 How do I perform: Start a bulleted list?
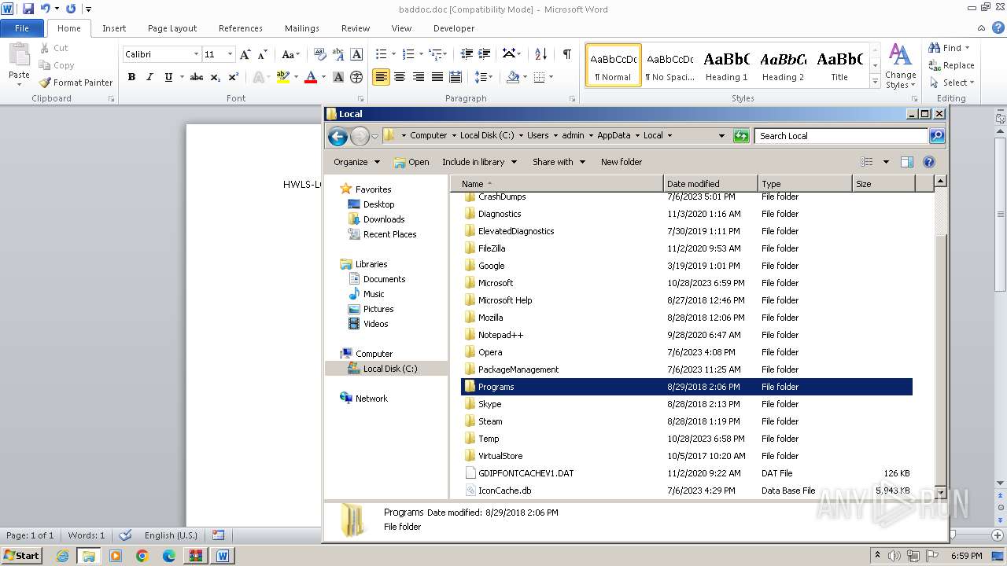pos(381,54)
